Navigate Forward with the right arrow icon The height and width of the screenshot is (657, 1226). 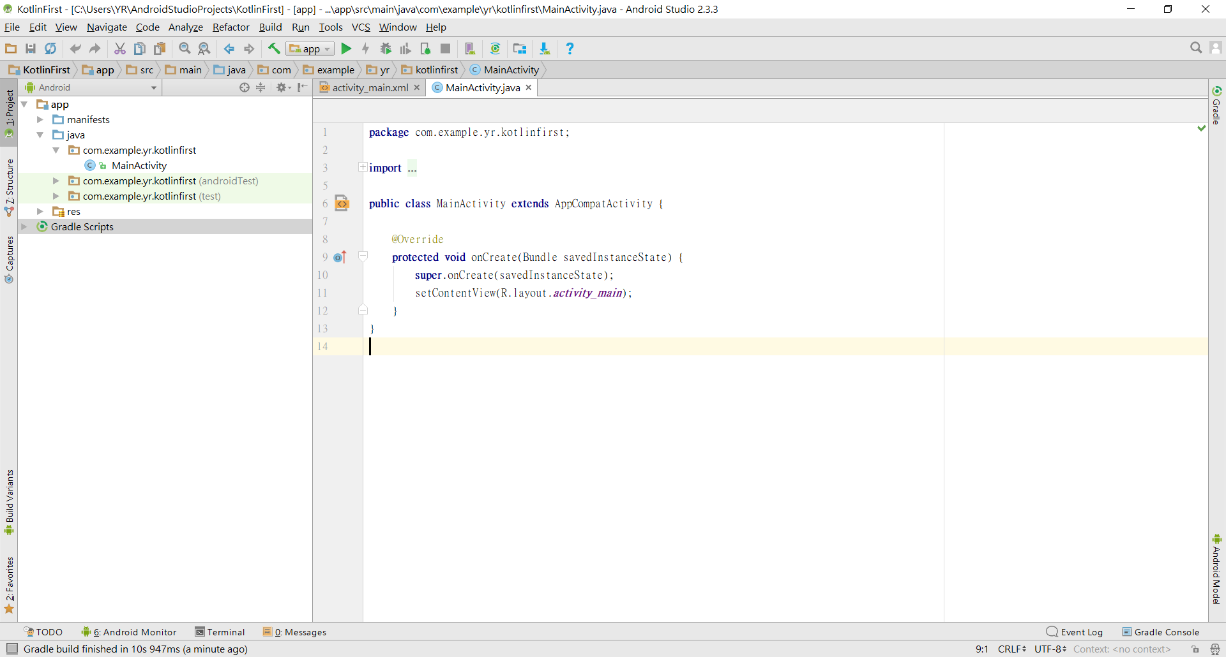(249, 48)
